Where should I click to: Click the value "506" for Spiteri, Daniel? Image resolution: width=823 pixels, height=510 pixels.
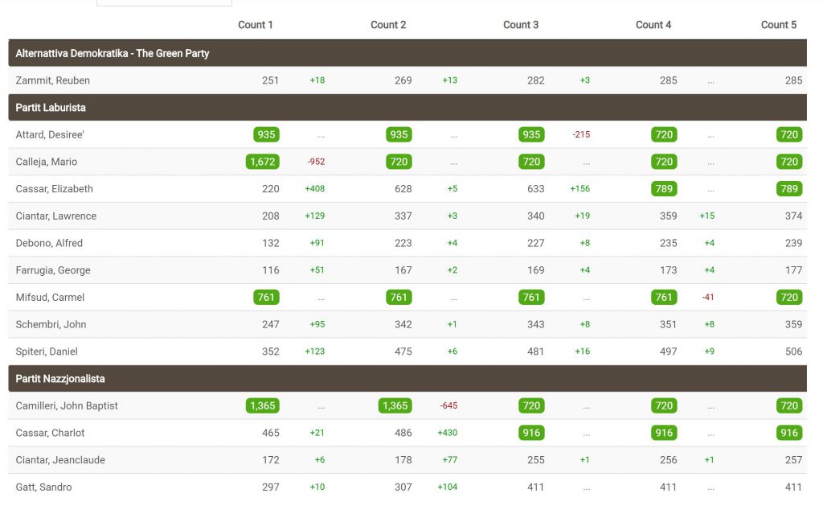(x=793, y=352)
